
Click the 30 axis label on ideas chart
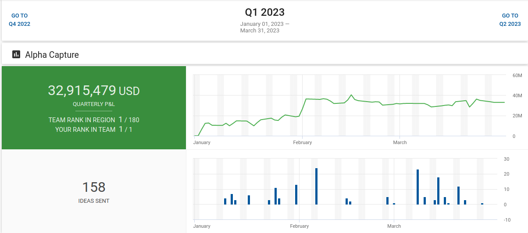tap(506, 159)
